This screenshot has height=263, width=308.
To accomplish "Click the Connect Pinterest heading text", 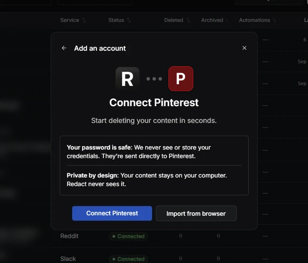I will point(154,103).
